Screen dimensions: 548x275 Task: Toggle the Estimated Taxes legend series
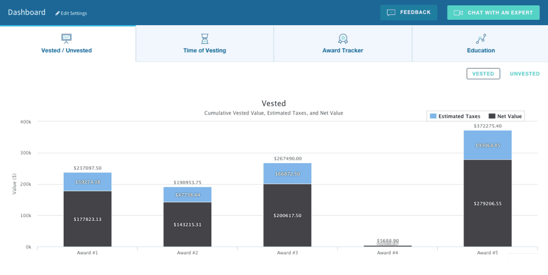pyautogui.click(x=455, y=116)
